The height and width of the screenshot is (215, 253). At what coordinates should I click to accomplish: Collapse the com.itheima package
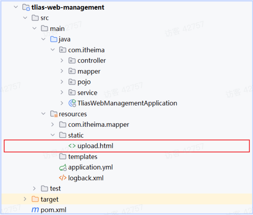click(53, 50)
